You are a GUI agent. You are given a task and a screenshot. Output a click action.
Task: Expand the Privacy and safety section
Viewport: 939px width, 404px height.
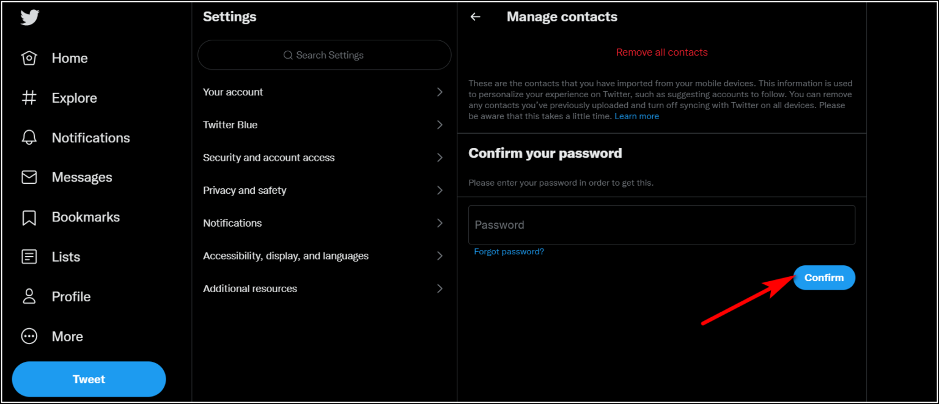pyautogui.click(x=324, y=190)
